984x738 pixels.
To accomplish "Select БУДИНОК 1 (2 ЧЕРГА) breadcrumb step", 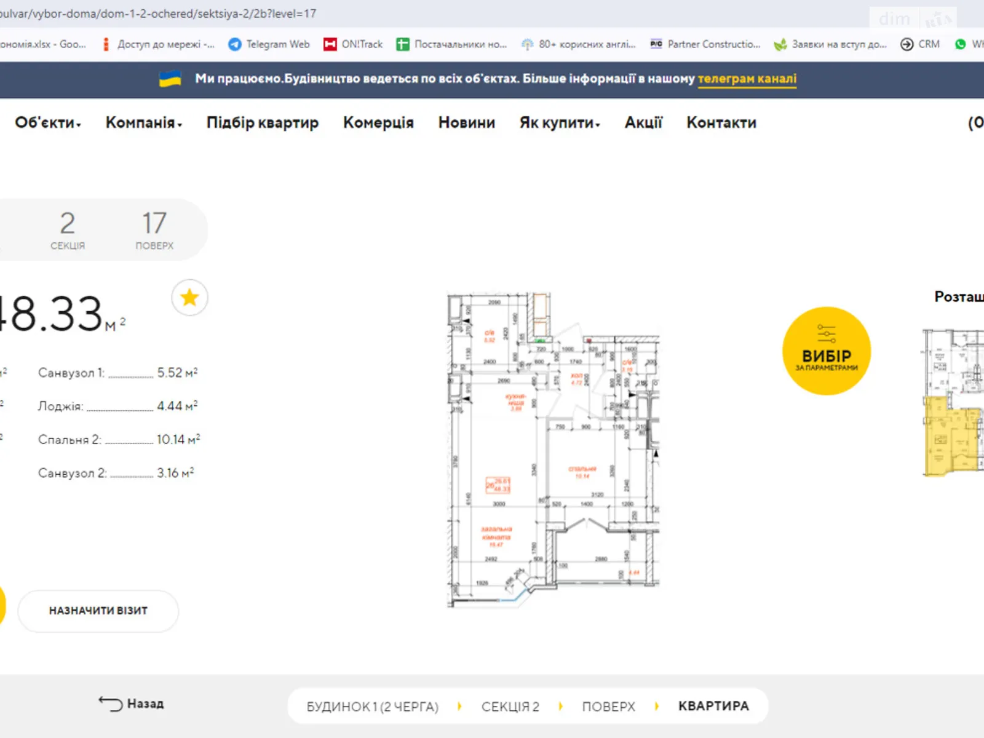I will pos(373,707).
